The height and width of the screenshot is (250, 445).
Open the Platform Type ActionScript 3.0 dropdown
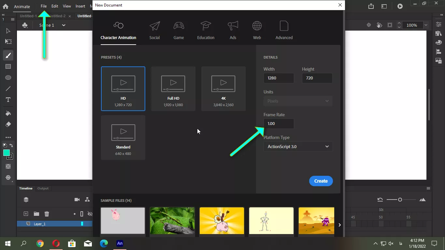[x=298, y=146]
